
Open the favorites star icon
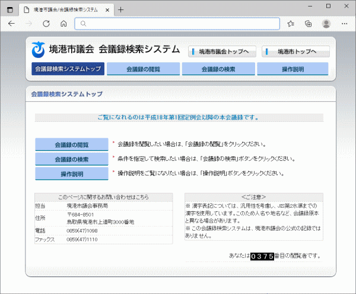click(x=291, y=24)
